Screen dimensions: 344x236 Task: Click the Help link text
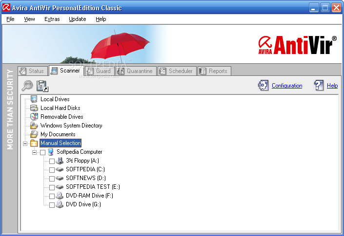332,86
